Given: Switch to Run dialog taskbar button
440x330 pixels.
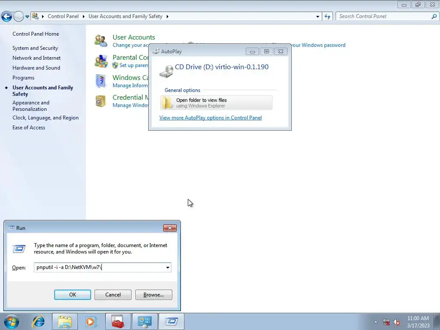Looking at the screenshot, I should pyautogui.click(x=171, y=321).
